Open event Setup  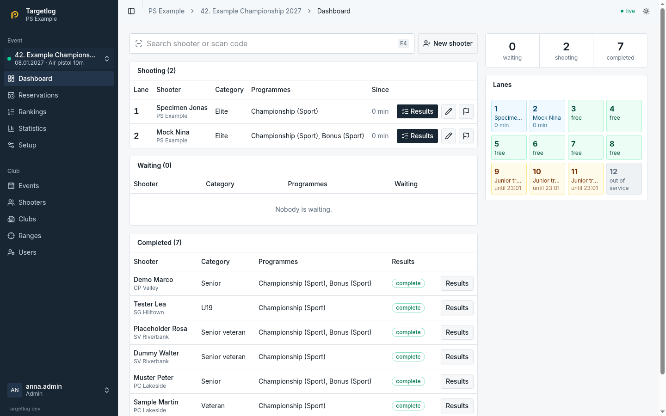tap(59, 145)
